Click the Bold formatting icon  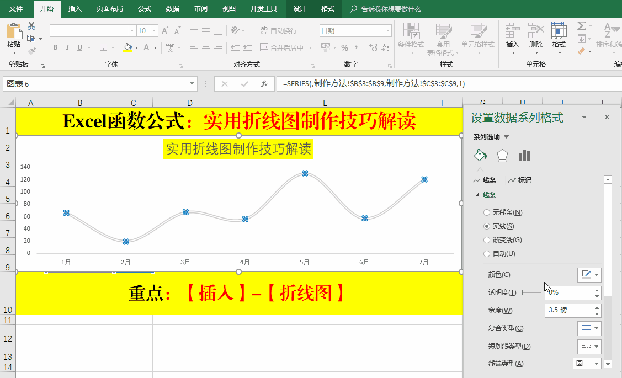tap(55, 47)
